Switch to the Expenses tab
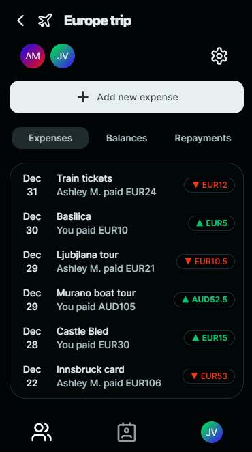Viewport: 252px width, 452px height. point(50,138)
